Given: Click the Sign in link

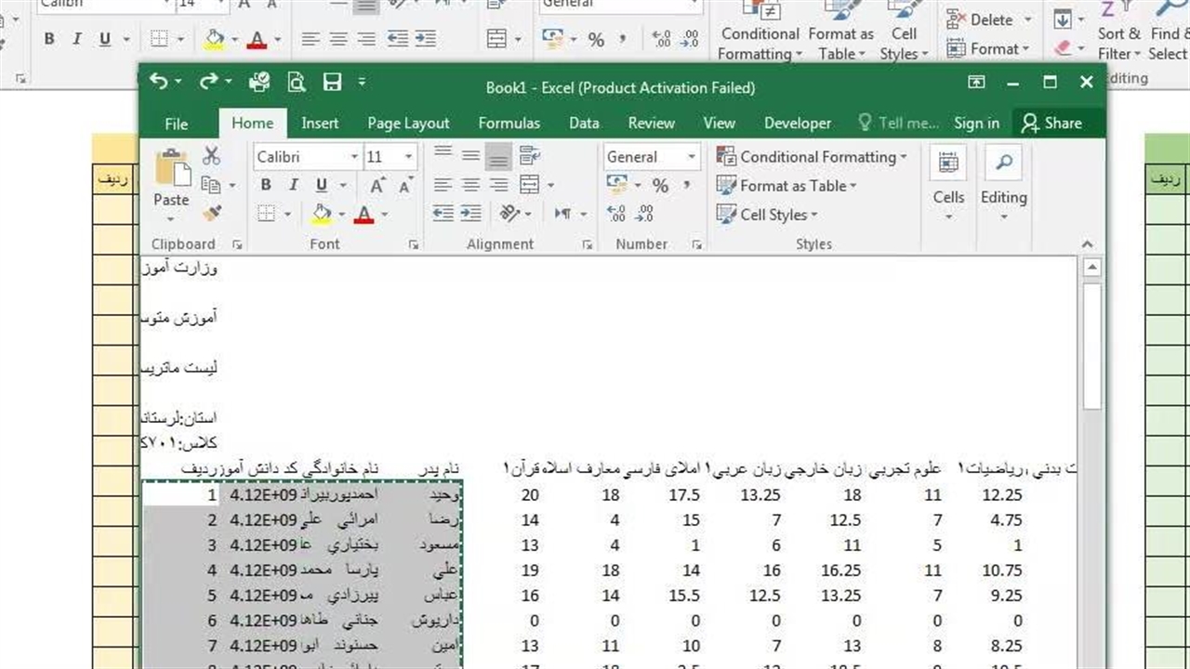Looking at the screenshot, I should pos(976,123).
